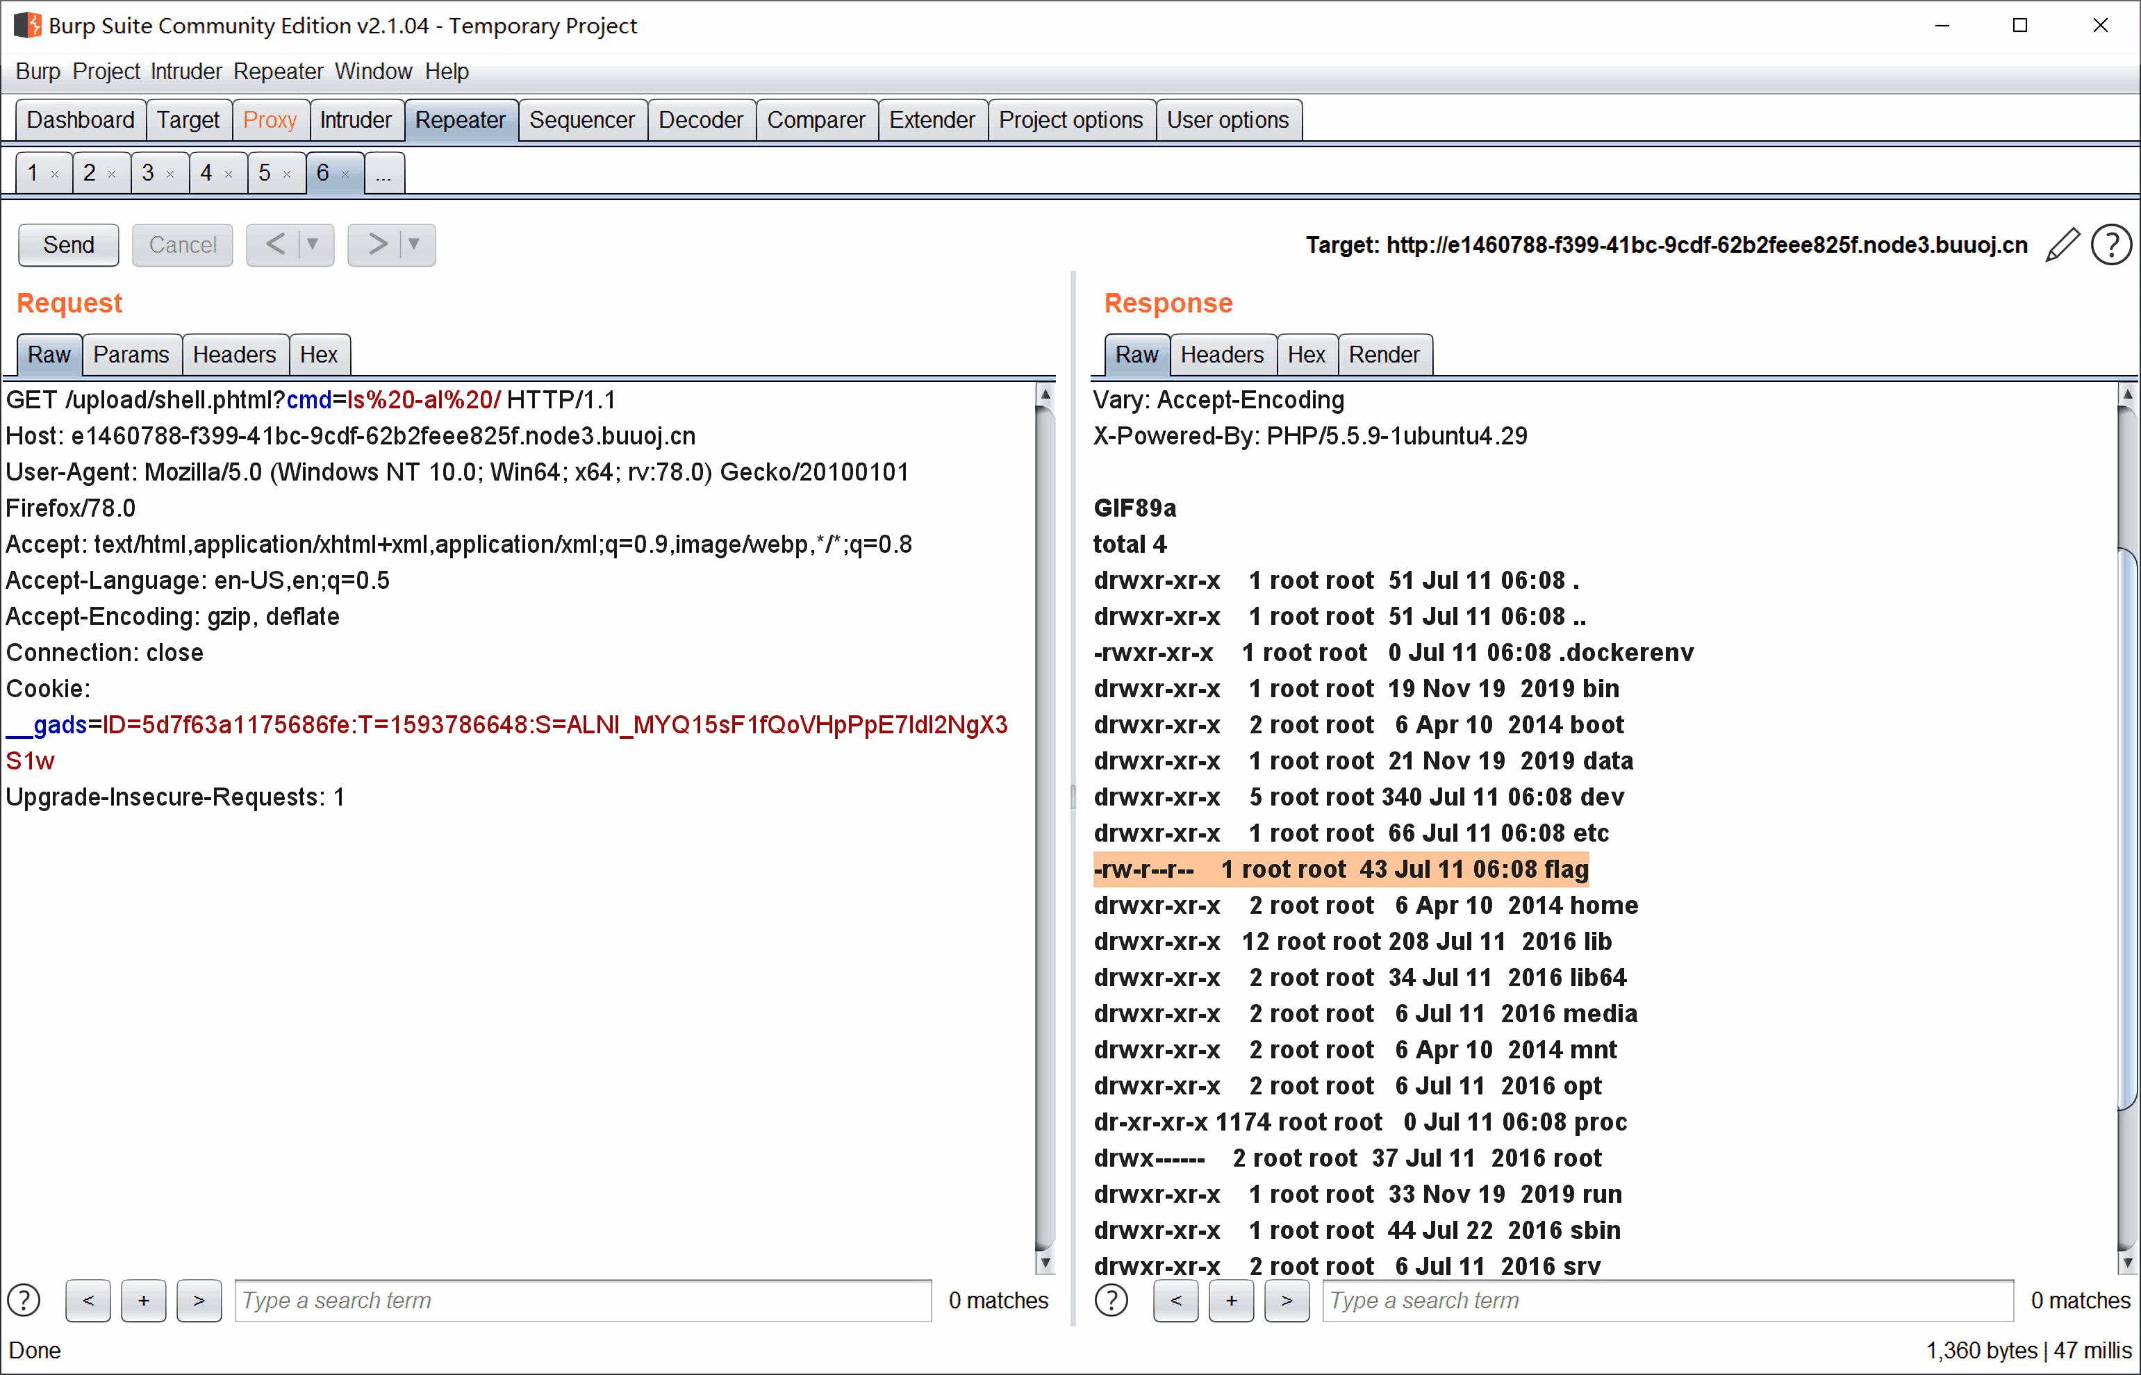Close Repeater tab 5
Viewport: 2141px width, 1375px height.
(287, 174)
